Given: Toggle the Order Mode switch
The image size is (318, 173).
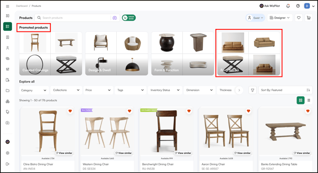Looking at the screenshot, I should pos(129,18).
